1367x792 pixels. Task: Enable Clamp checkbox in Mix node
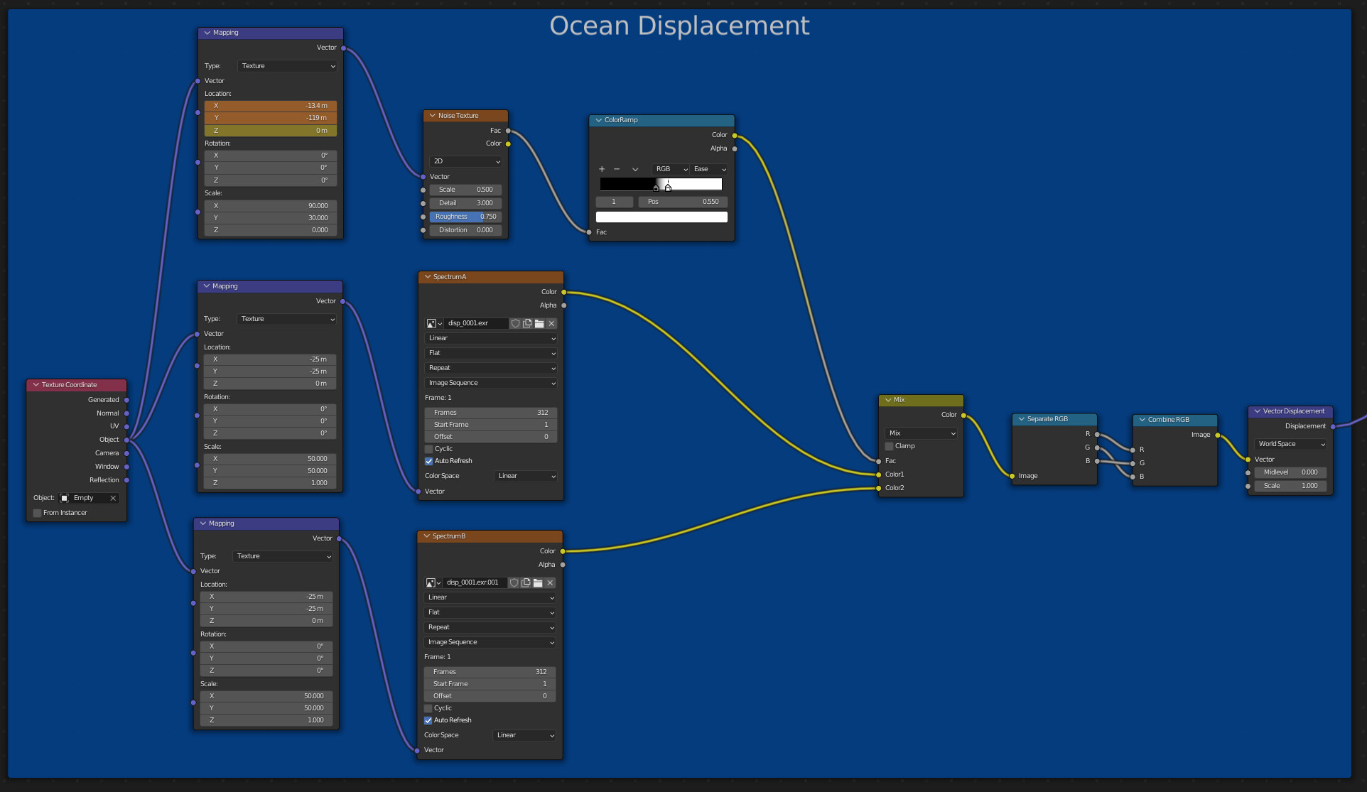pos(889,446)
